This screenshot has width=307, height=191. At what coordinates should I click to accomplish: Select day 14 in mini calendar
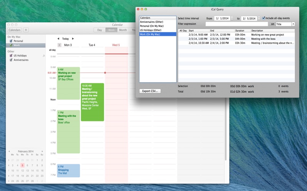[32, 170]
